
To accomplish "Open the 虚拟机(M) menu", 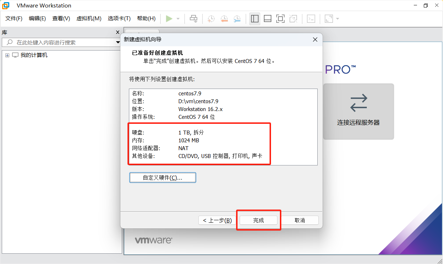I will (89, 19).
